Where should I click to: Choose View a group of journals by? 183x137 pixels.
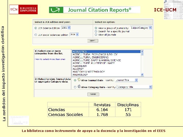pyautogui.click(x=96, y=28)
